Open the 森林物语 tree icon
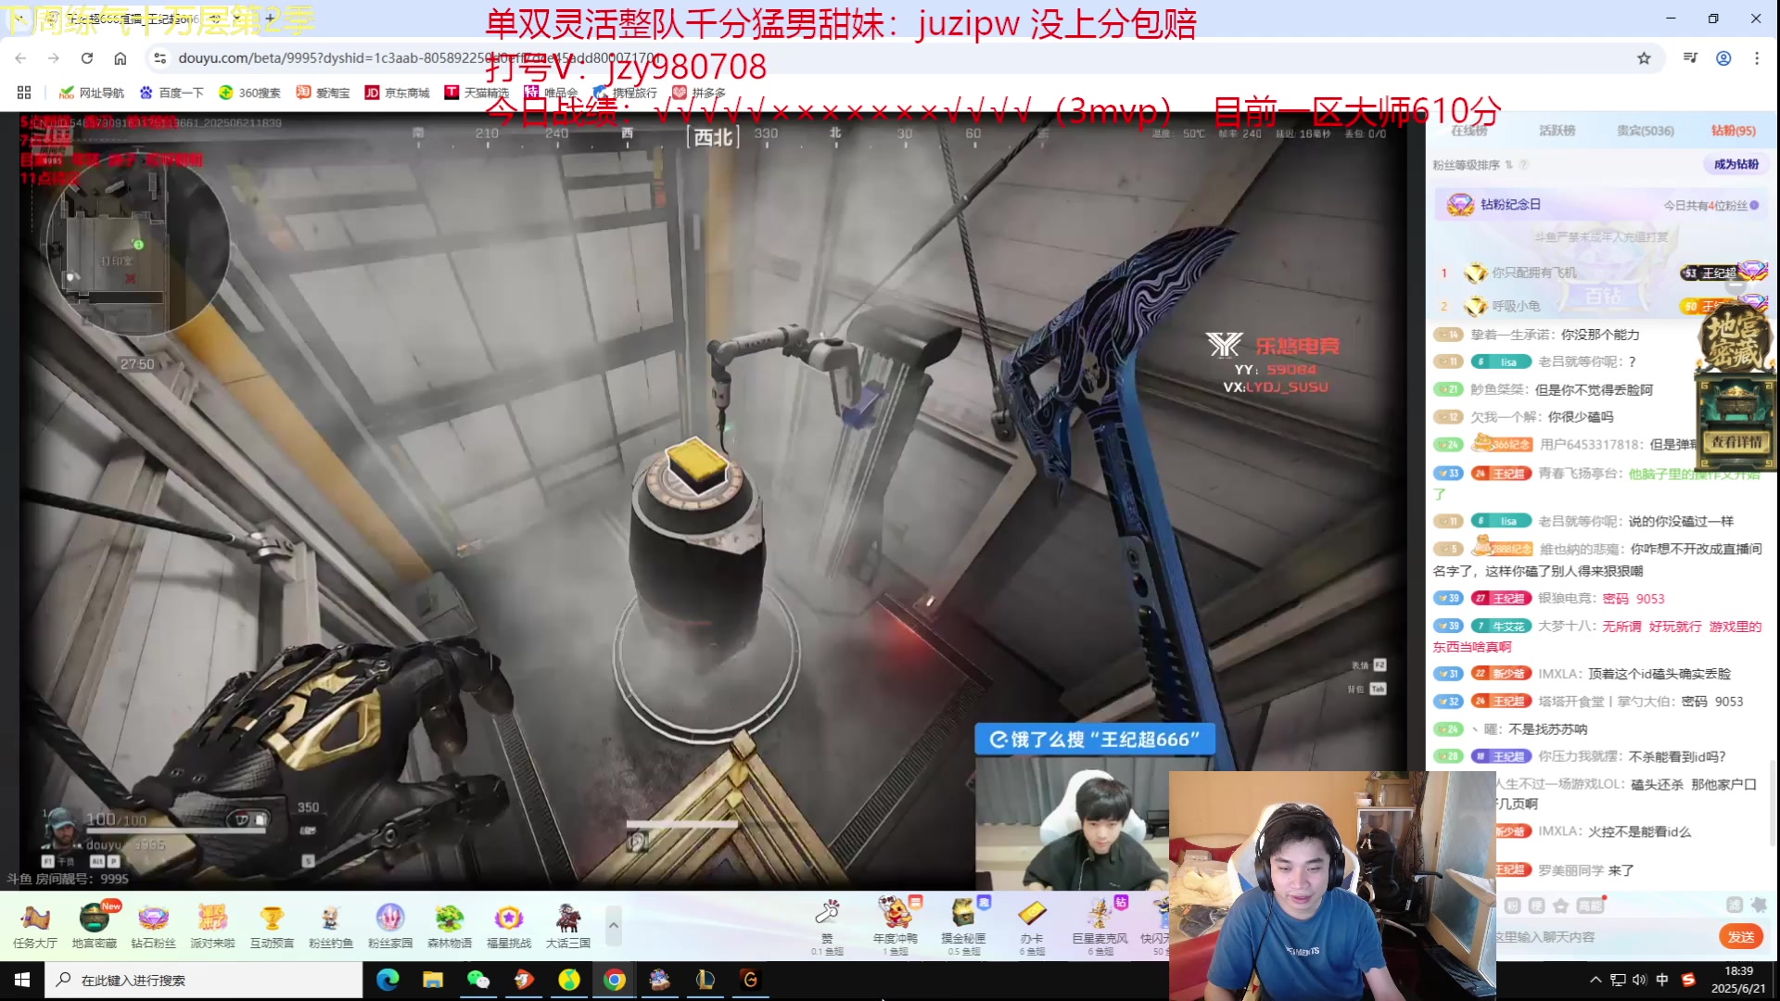This screenshot has height=1001, width=1780. [450, 924]
